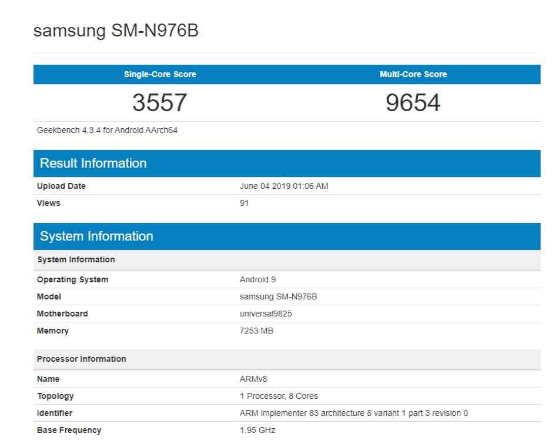Click the Result Information section header

coord(93,164)
